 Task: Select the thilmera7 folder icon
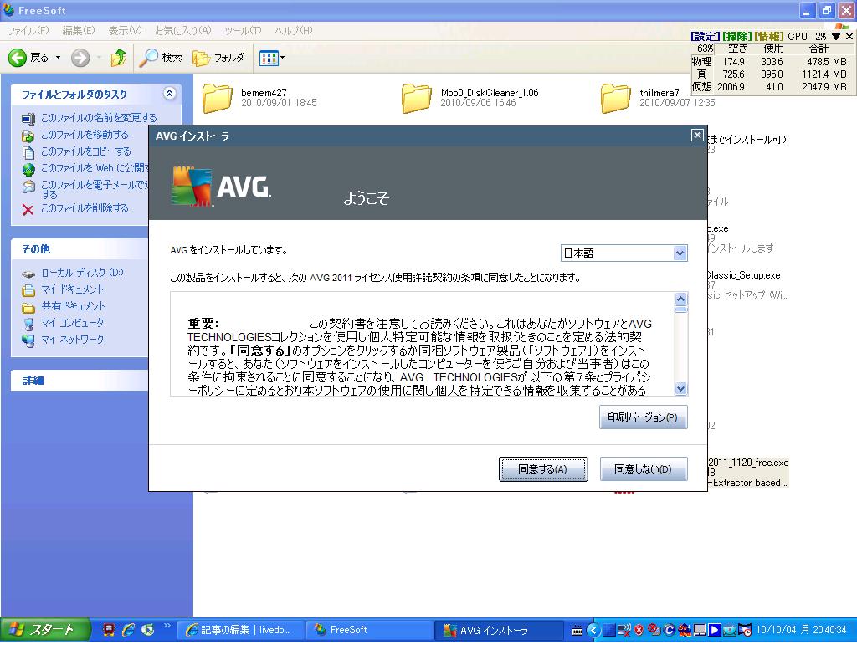click(x=615, y=98)
